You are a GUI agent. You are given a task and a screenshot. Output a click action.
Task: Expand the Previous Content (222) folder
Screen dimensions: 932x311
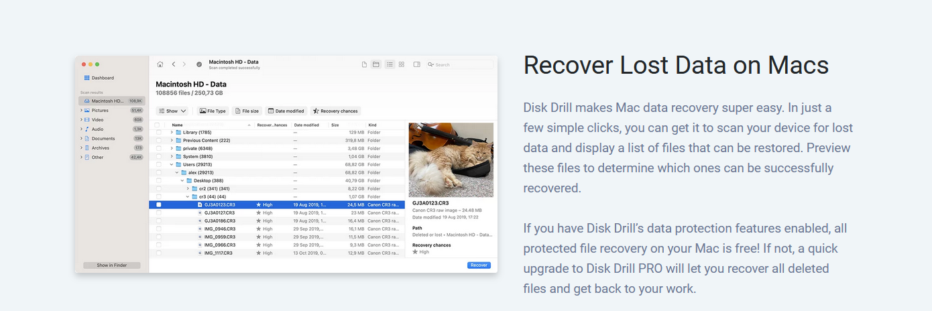(172, 141)
